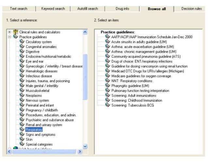This screenshot has width=208, height=166.
Task: Click the icon next to Infectious disease
Action: (x=22, y=76)
